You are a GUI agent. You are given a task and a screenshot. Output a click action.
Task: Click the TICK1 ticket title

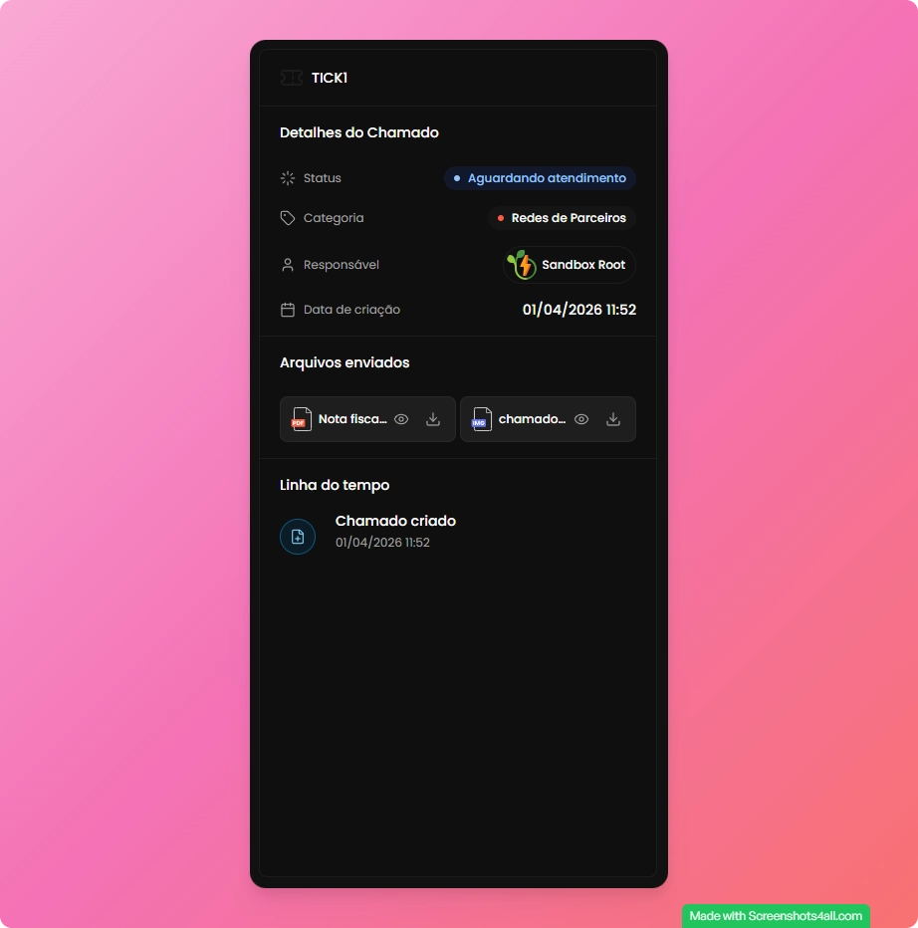pos(330,78)
